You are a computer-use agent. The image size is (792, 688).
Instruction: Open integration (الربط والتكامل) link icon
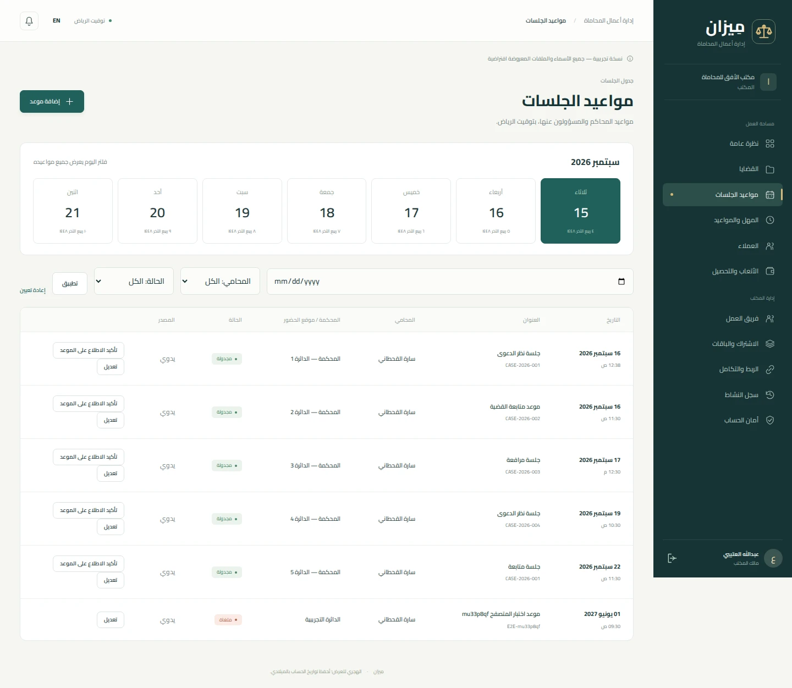[770, 370]
